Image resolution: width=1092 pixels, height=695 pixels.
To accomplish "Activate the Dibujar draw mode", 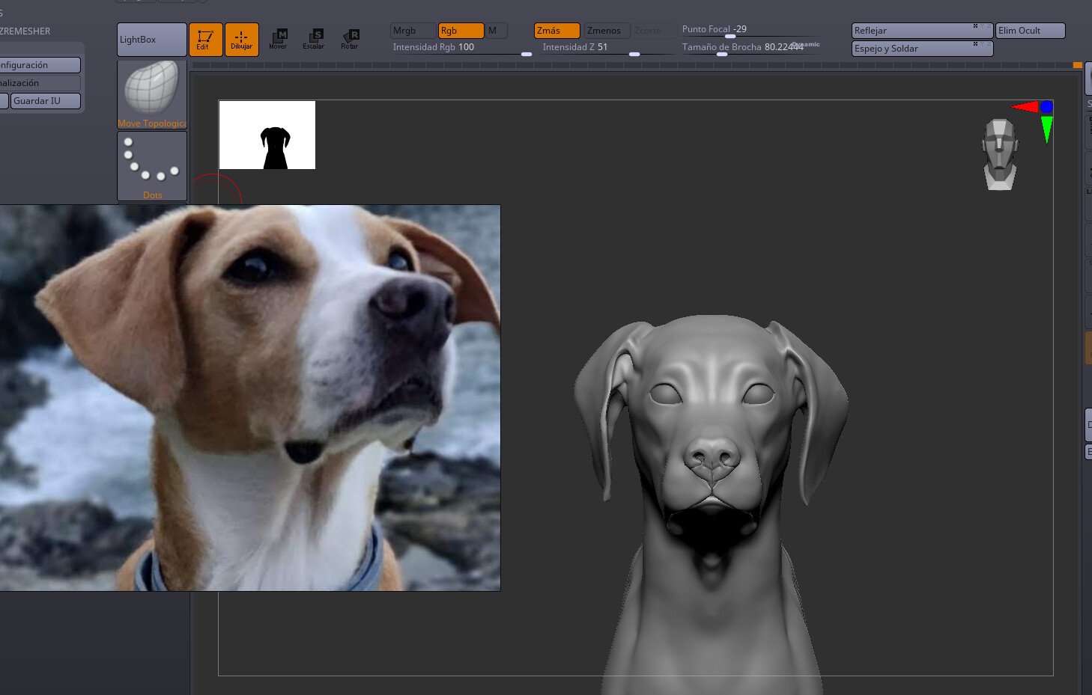I will tap(241, 40).
